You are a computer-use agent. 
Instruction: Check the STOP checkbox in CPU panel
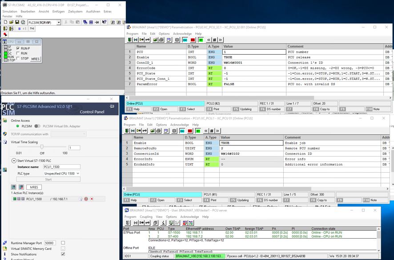(x=18, y=58)
